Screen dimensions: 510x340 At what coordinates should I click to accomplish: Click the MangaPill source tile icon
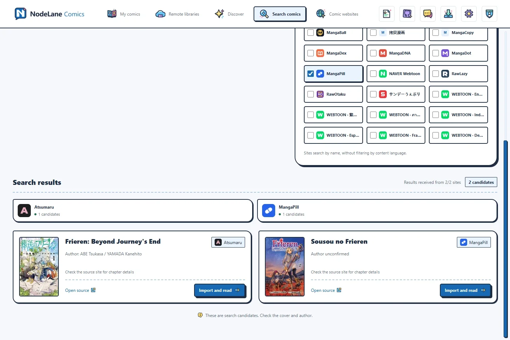click(x=268, y=210)
